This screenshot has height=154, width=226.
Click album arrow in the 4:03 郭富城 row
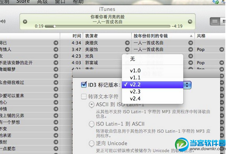tap(191, 63)
